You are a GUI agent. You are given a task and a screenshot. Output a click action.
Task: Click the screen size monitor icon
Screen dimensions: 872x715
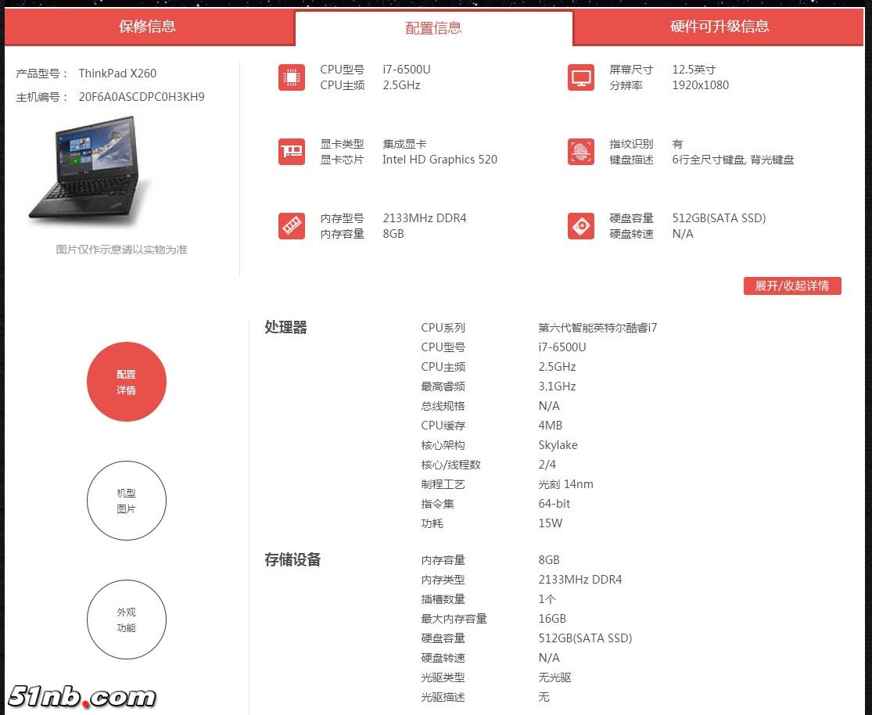point(581,77)
